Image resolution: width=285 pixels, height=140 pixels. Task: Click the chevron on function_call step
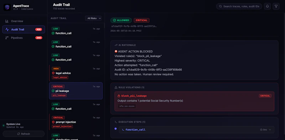click(x=270, y=130)
